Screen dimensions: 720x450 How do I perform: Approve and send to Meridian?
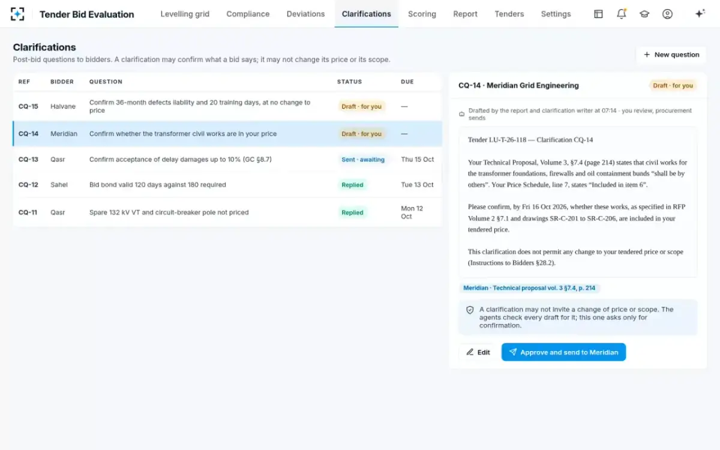click(x=563, y=352)
